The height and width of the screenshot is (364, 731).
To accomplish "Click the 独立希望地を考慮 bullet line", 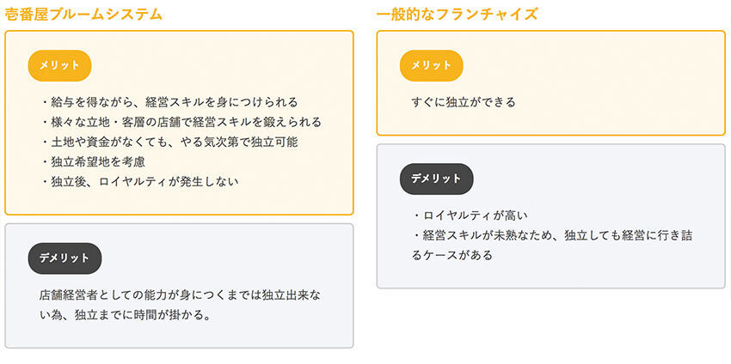I will point(92,161).
